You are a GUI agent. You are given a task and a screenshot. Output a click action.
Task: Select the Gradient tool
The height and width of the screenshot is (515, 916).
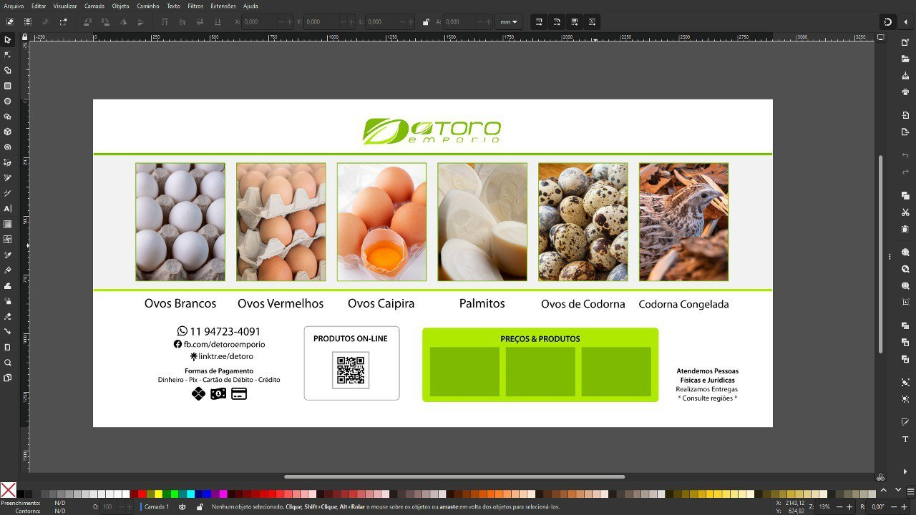[8, 224]
